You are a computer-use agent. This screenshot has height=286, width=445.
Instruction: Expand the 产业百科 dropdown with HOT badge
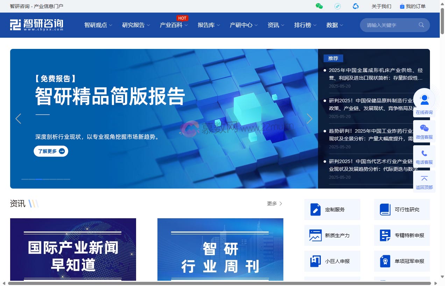coord(171,25)
